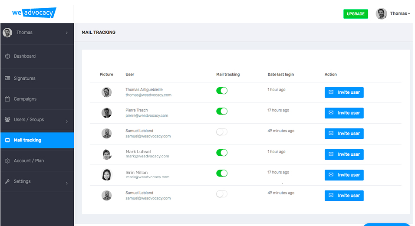
Task: Disable mail tracking for Mark Lubsol
Action: tap(222, 153)
